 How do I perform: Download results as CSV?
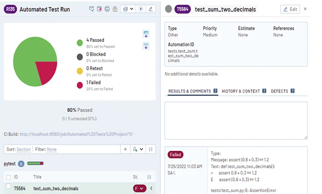point(146,45)
